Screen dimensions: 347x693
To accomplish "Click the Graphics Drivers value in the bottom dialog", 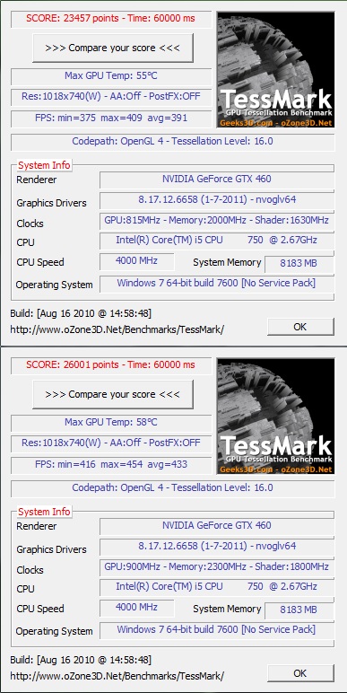I will (216, 547).
